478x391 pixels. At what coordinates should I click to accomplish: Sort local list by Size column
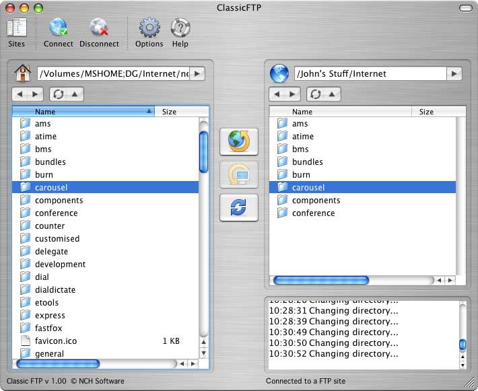pos(182,112)
